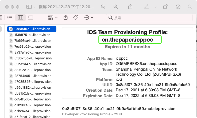This screenshot has height=118, width=197.
Task: Select file 1f3fdf75-b...ileprovision
Action: (32, 35)
